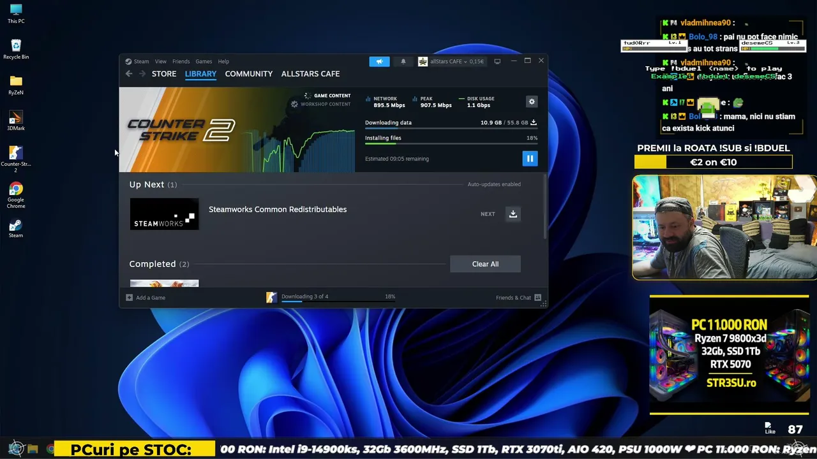Expand the allStars CAFE account dropdown

[451, 61]
